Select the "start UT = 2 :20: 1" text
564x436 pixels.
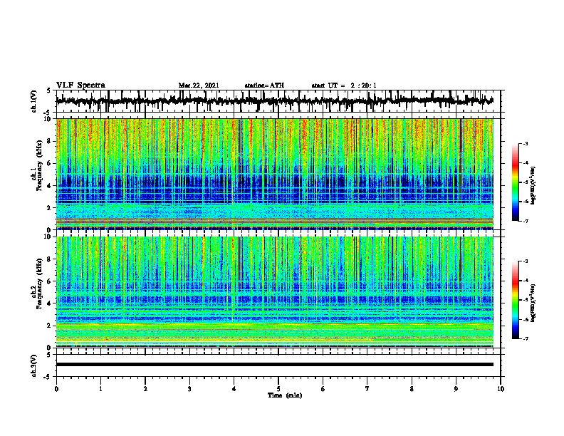click(x=344, y=85)
